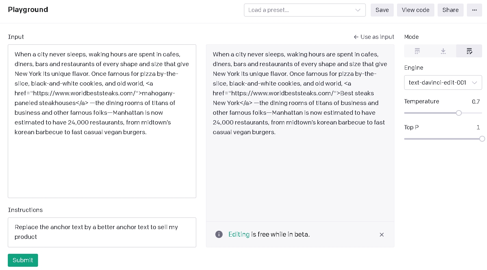
Task: Click into the Instructions text box
Action: [x=102, y=232]
